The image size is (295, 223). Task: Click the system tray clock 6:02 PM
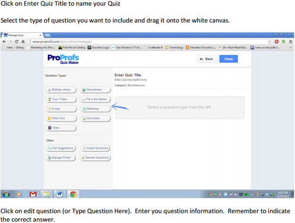point(283,194)
